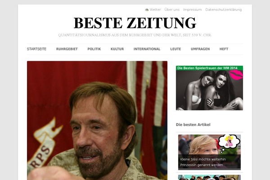
Task: Open the Leute section
Action: coord(175,49)
